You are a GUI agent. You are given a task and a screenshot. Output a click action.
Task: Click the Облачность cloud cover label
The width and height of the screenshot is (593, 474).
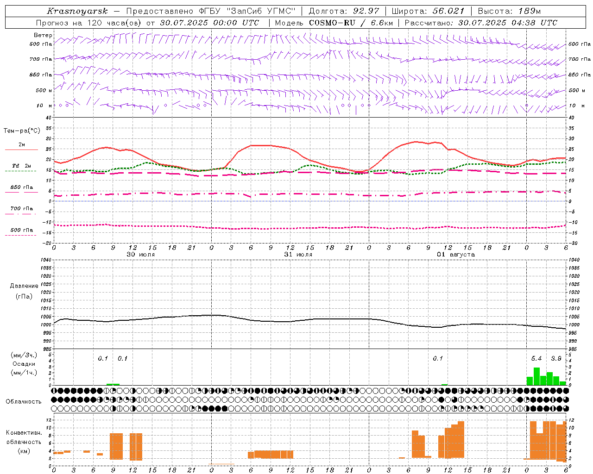coord(24,402)
